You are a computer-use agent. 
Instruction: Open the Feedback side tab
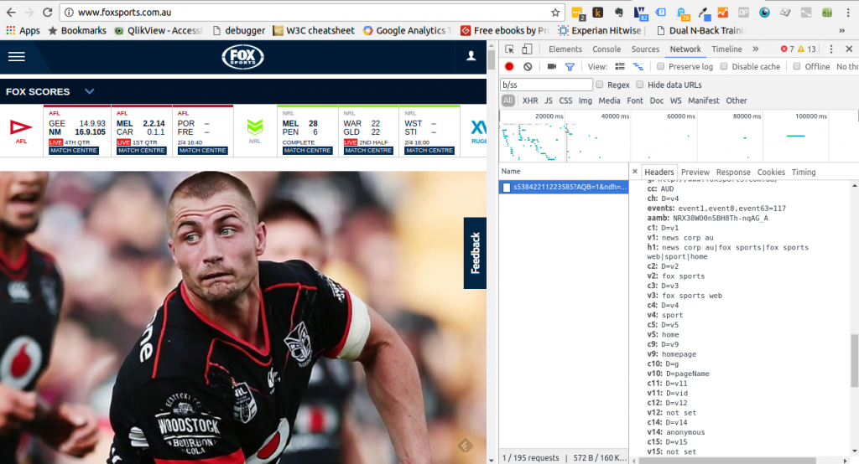point(475,253)
